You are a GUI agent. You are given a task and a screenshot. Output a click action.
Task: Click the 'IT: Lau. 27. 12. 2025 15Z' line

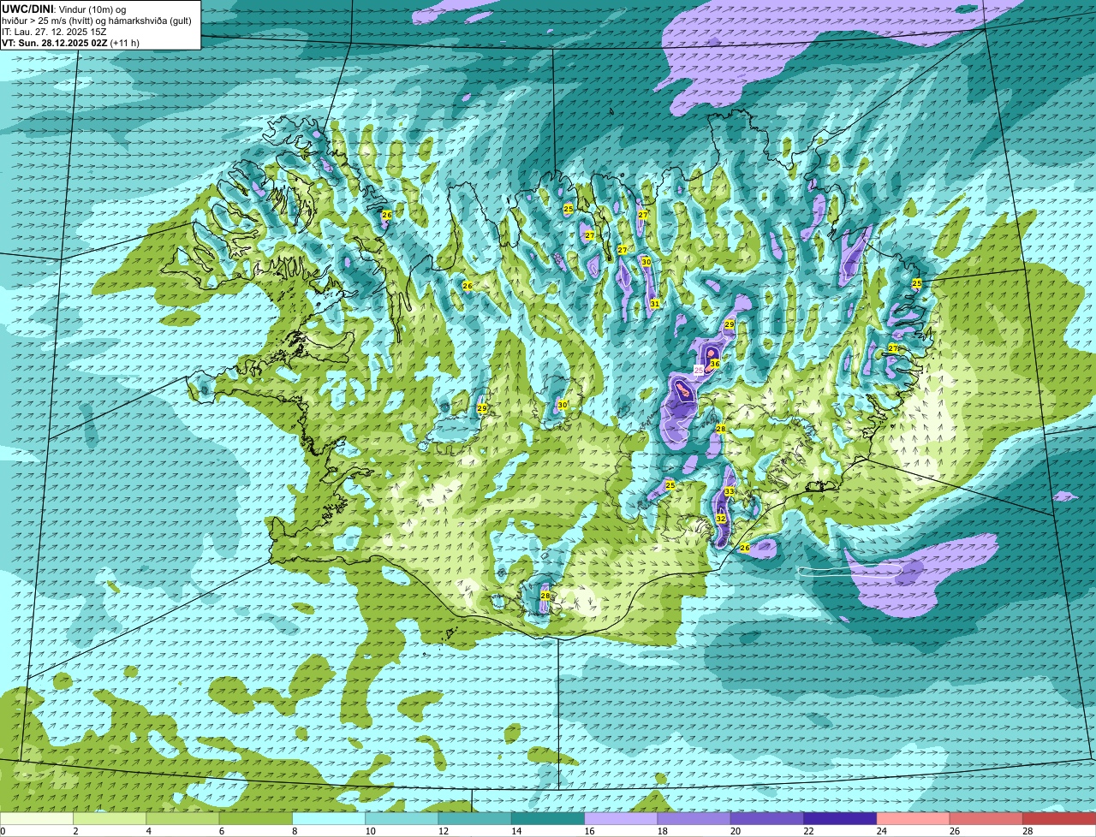coord(54,32)
